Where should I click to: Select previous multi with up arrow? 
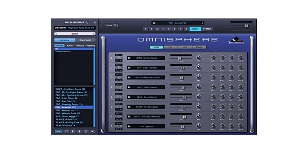[x=79, y=131]
